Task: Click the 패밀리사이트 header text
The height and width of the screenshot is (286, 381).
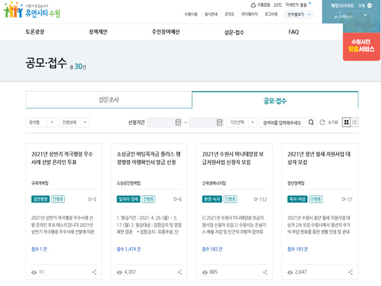Action: coord(342,6)
